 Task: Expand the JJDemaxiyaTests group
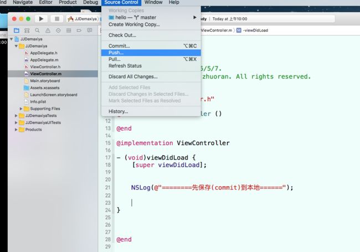coord(16,115)
